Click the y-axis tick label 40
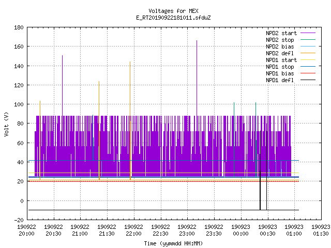331x248 pixels. click(21, 162)
